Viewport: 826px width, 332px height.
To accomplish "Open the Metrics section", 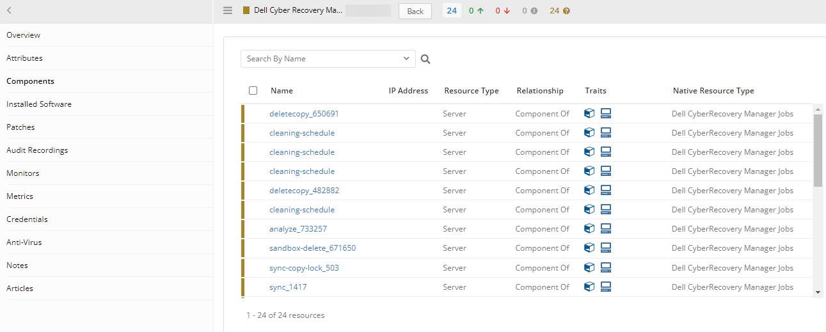I will coord(20,196).
